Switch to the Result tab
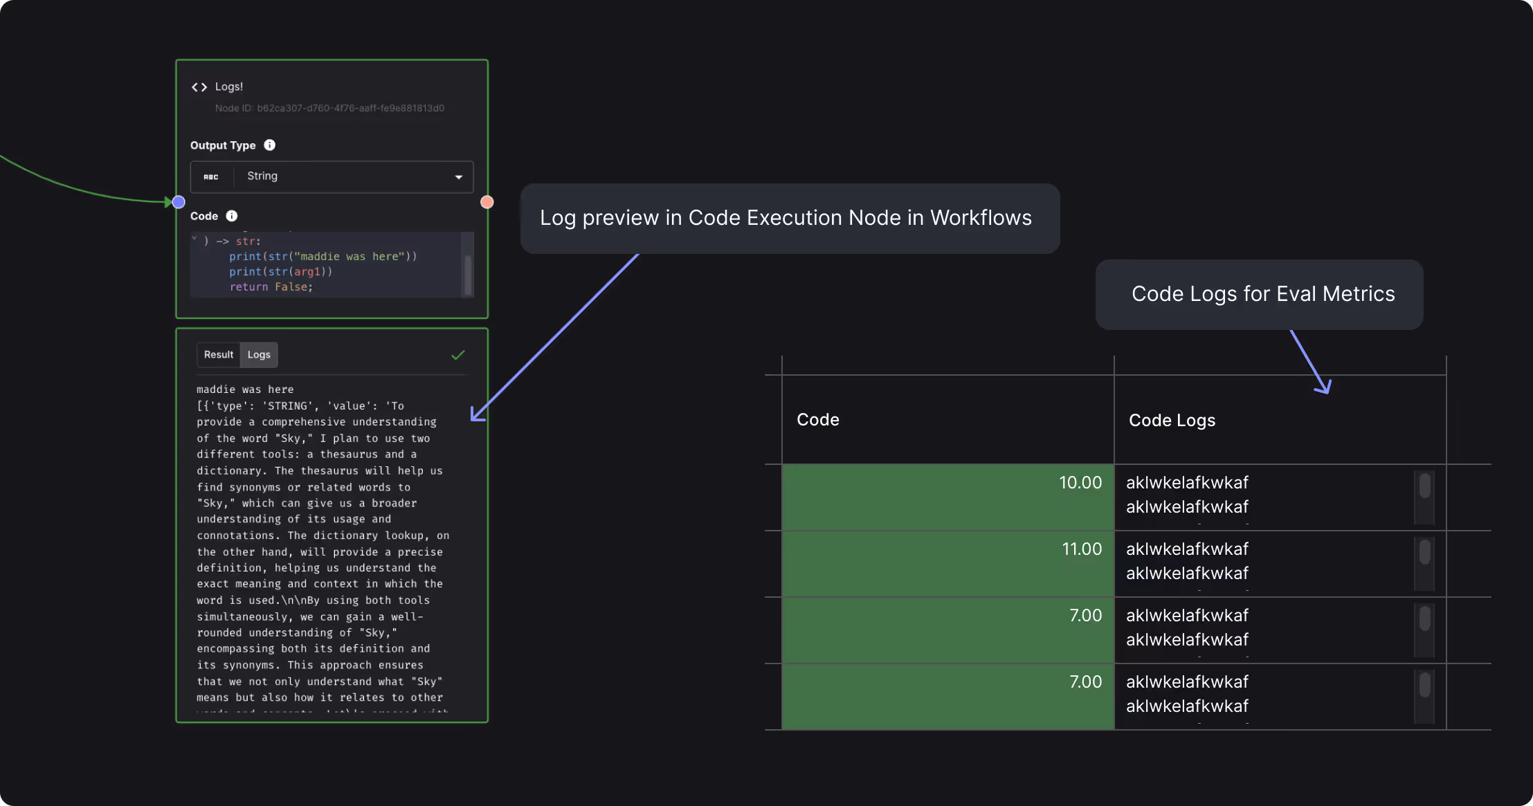 [219, 355]
